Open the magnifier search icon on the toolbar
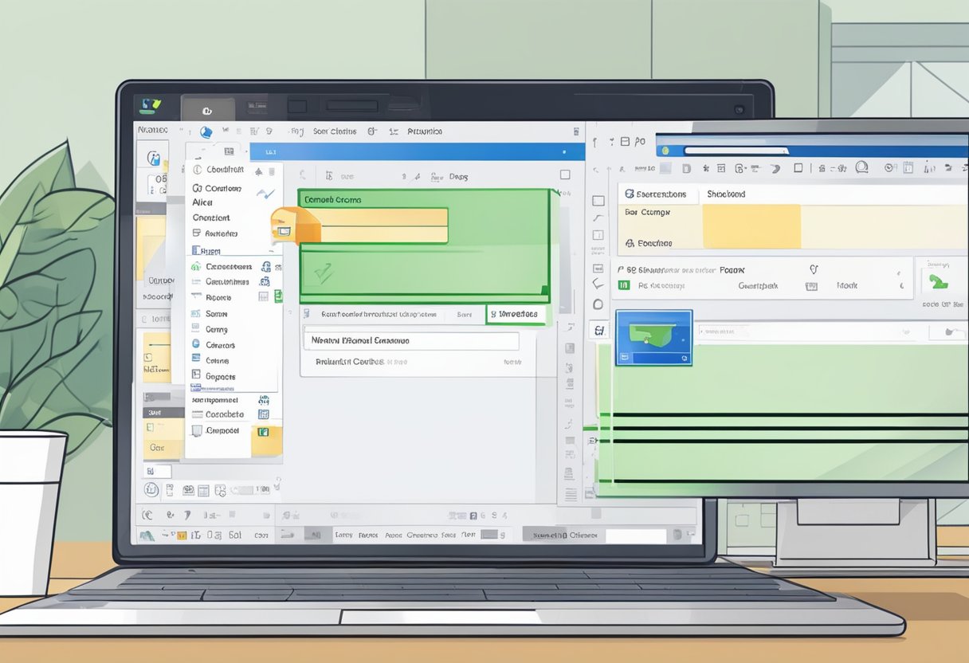The height and width of the screenshot is (663, 969). click(x=862, y=167)
